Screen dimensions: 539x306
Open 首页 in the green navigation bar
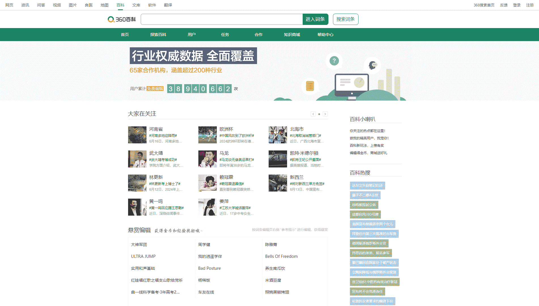tap(125, 35)
